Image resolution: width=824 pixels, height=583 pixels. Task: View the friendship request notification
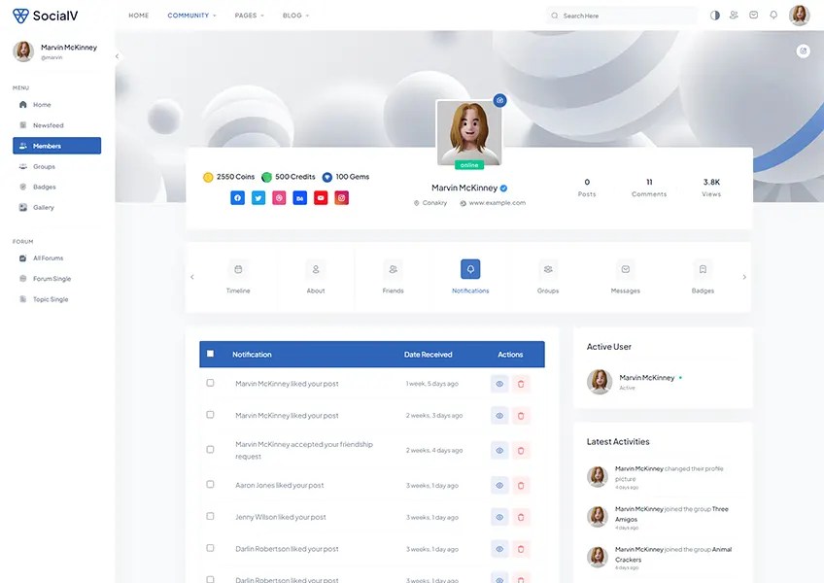499,451
